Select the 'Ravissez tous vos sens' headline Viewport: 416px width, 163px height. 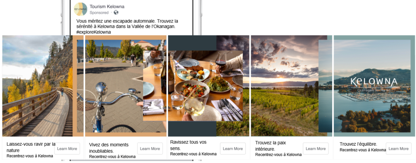click(188, 145)
